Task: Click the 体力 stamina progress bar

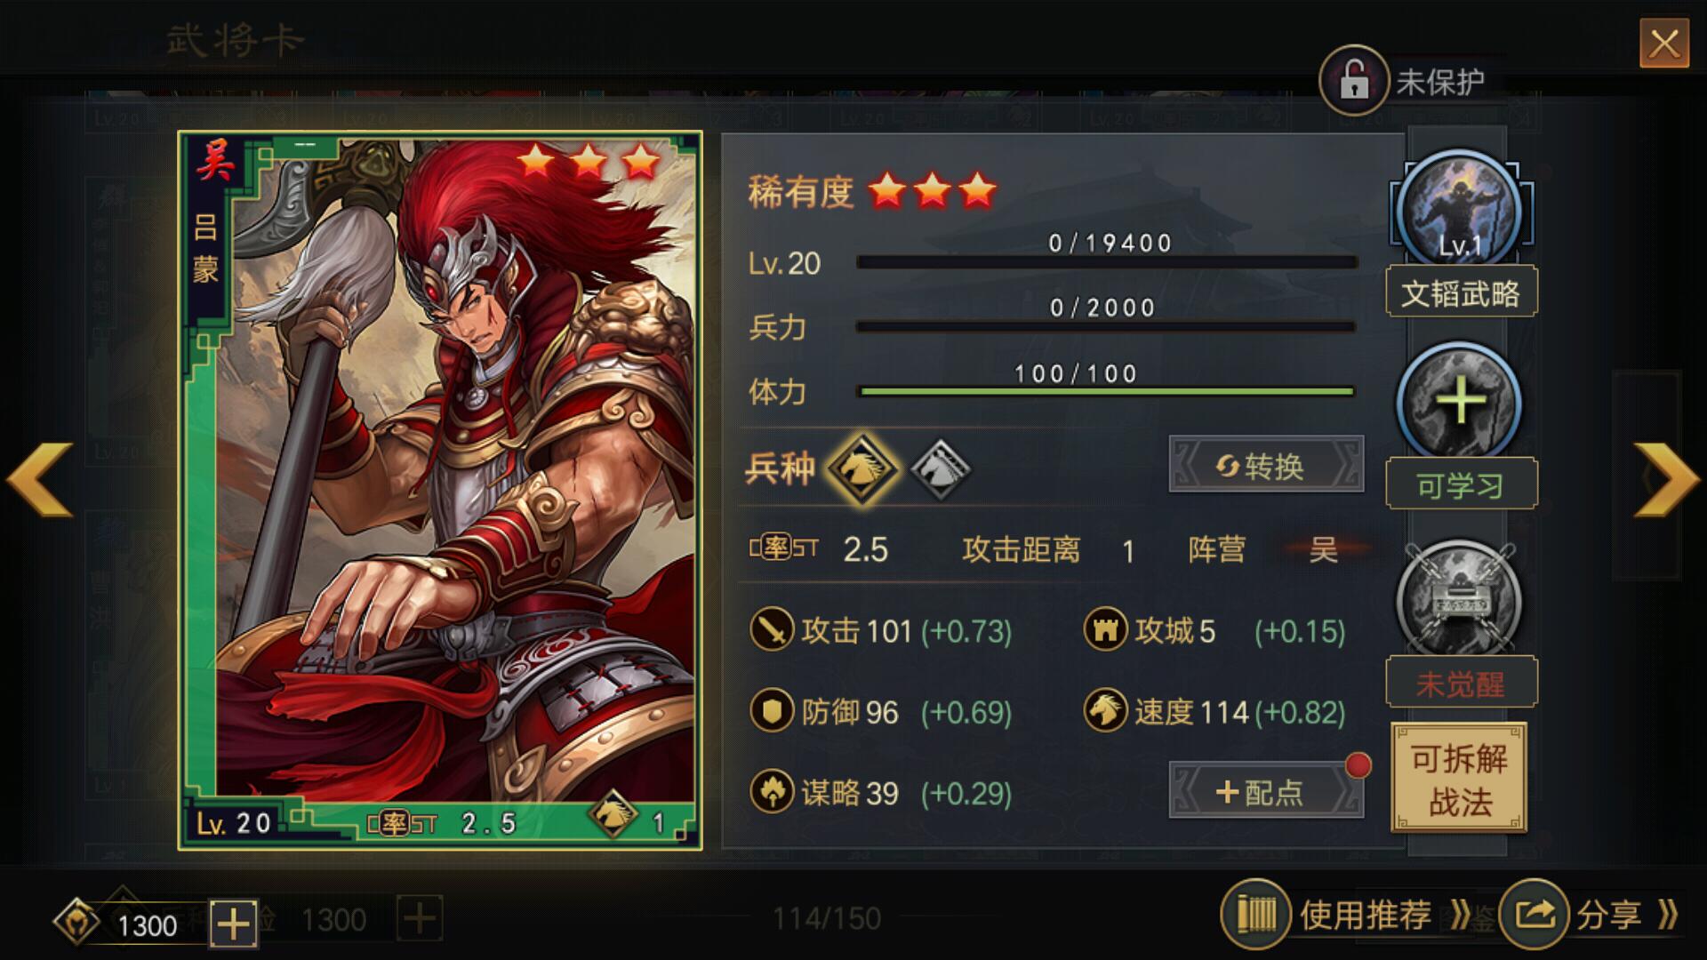Action: [1106, 391]
